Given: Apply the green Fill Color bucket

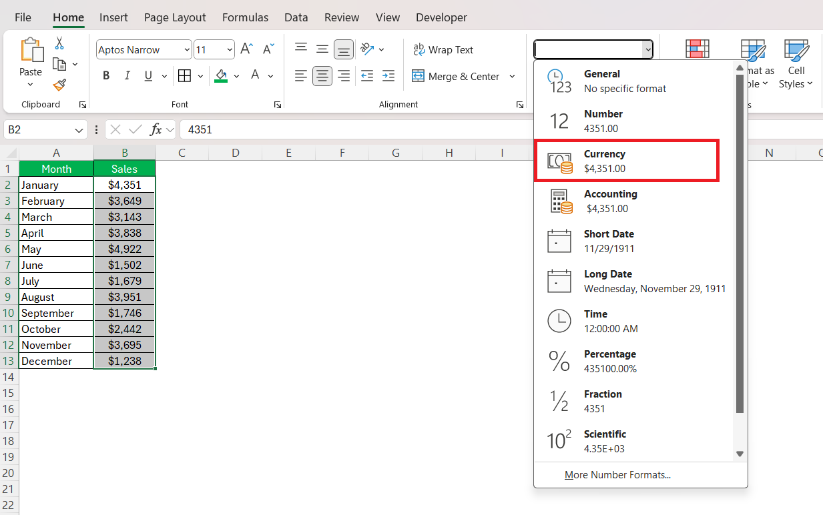Looking at the screenshot, I should [x=222, y=76].
